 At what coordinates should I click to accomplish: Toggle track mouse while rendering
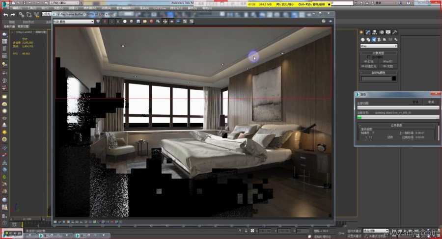(x=165, y=22)
